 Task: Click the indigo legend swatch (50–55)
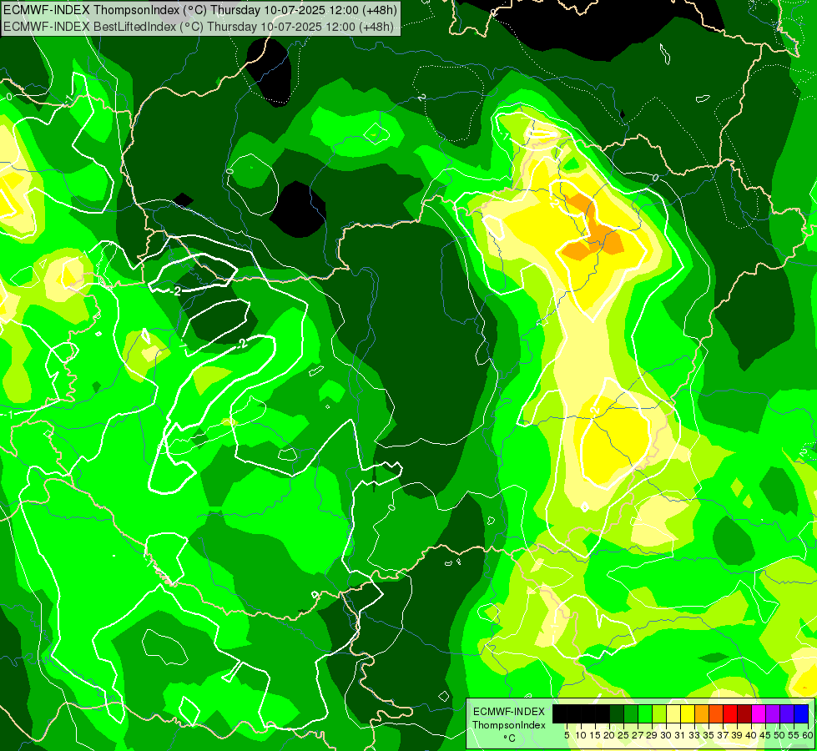click(787, 714)
